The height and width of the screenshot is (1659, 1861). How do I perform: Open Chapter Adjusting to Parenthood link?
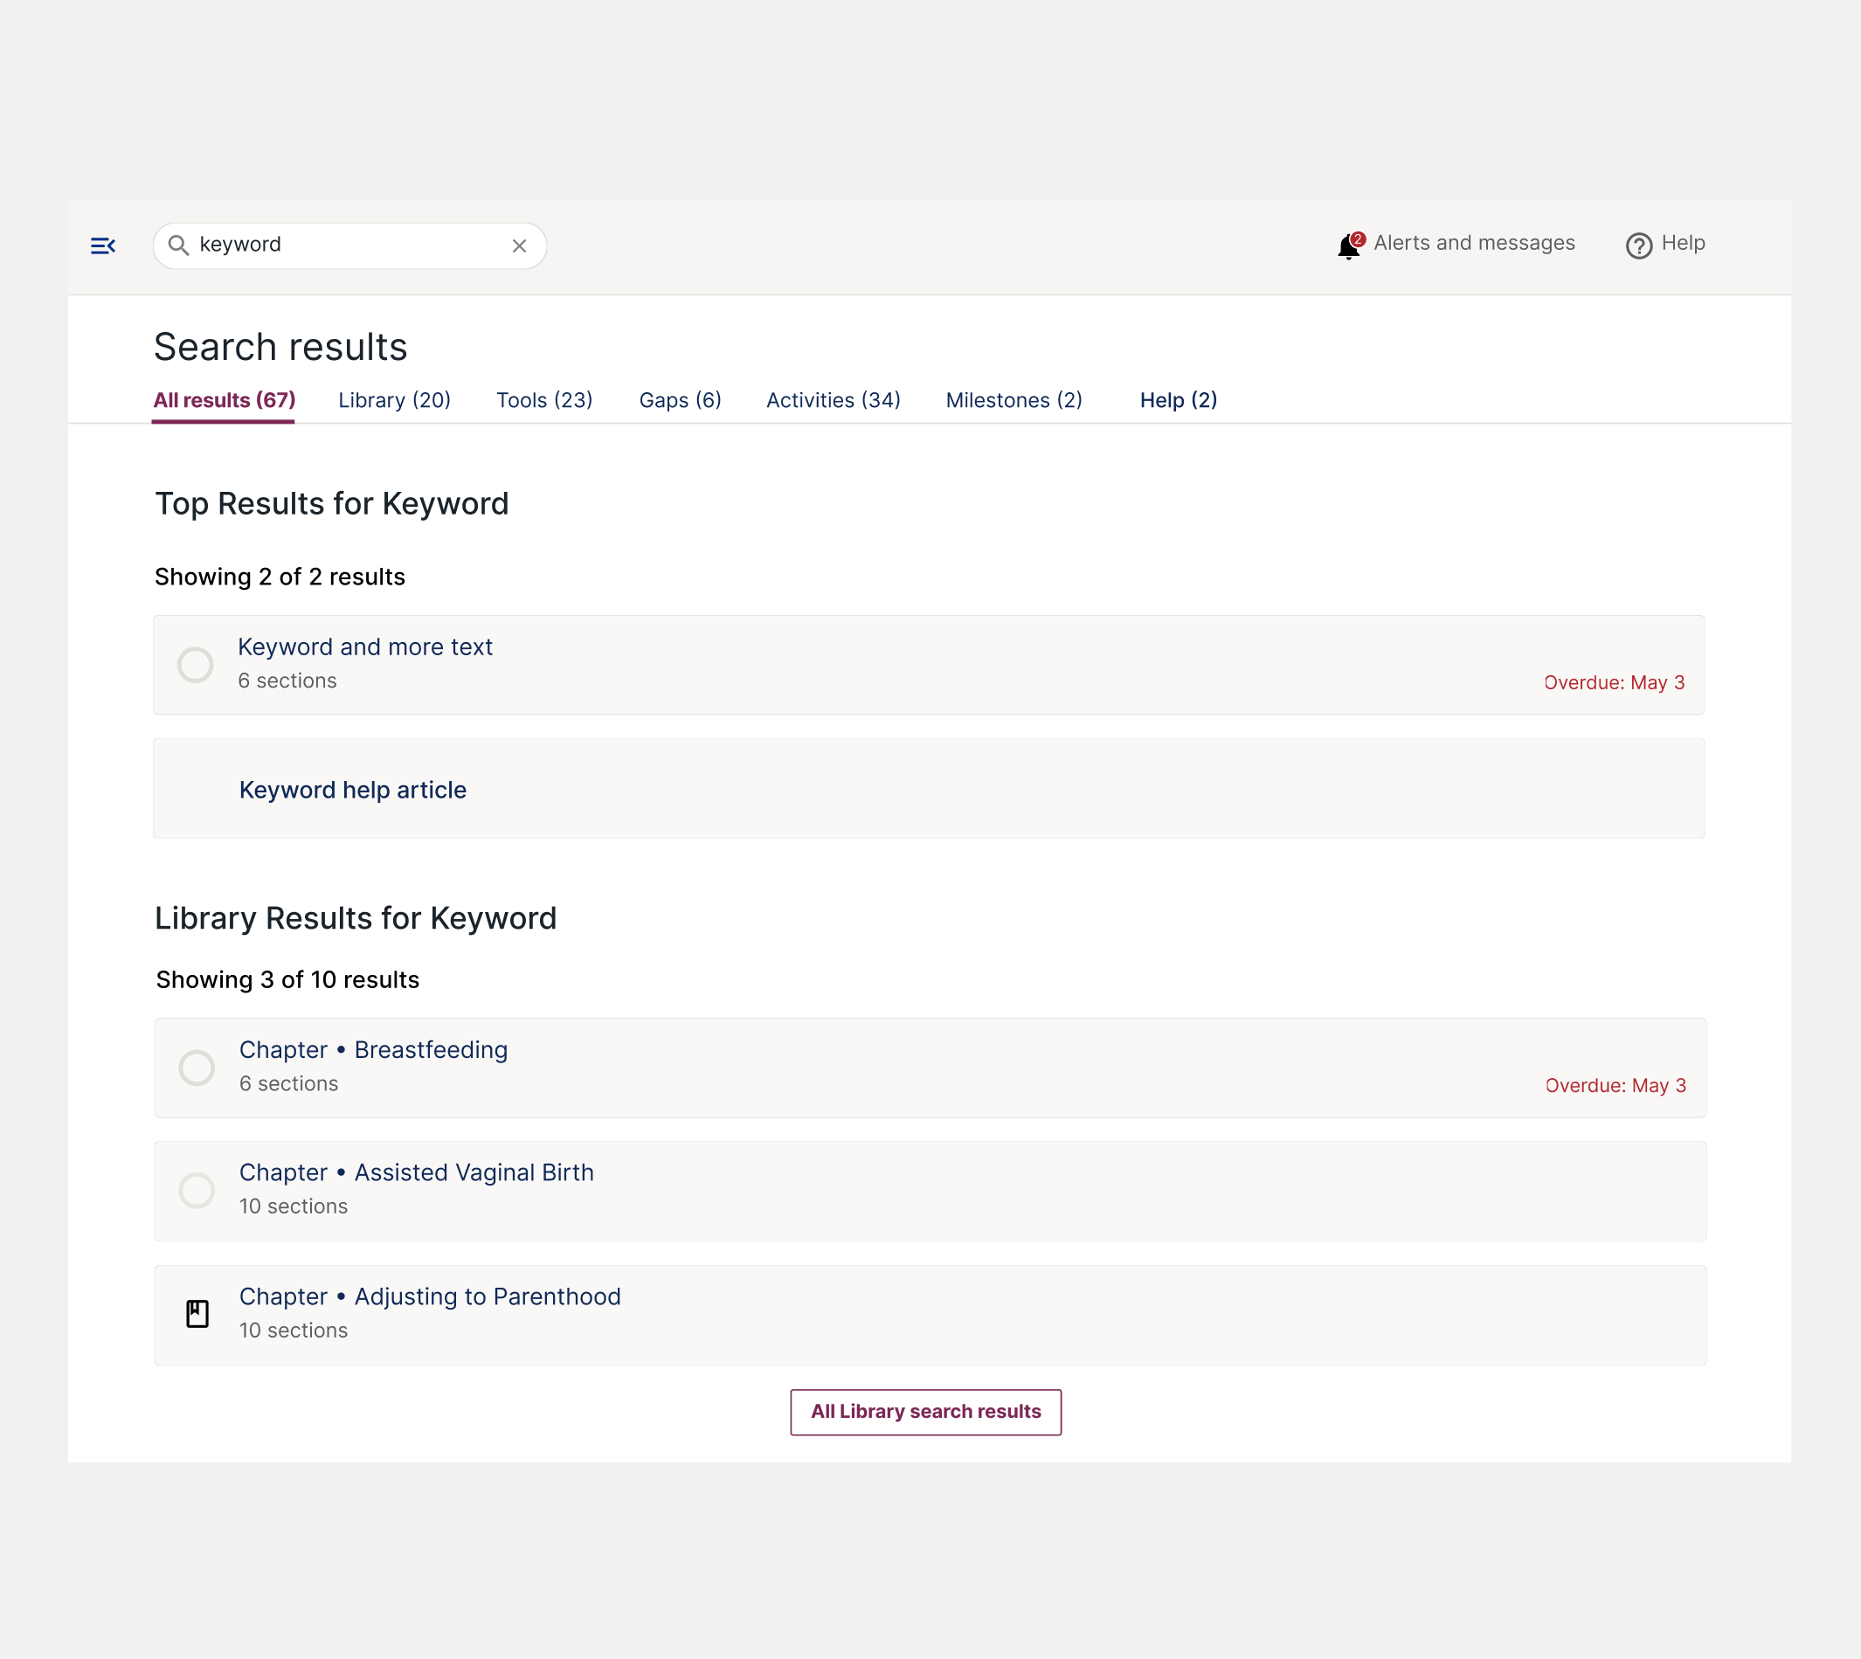coord(430,1297)
